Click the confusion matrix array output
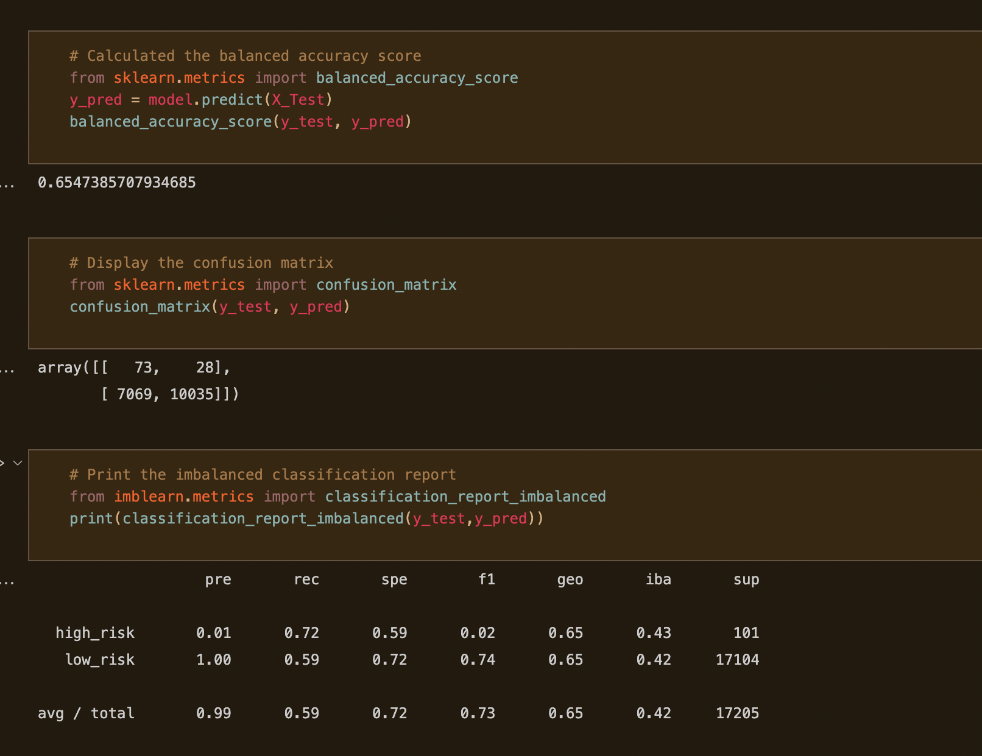 pos(138,380)
